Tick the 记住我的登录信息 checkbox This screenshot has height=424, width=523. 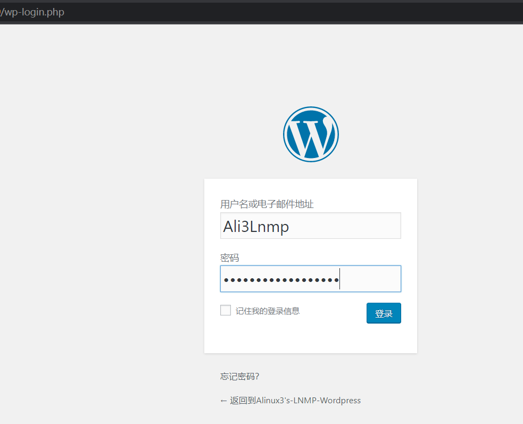226,310
